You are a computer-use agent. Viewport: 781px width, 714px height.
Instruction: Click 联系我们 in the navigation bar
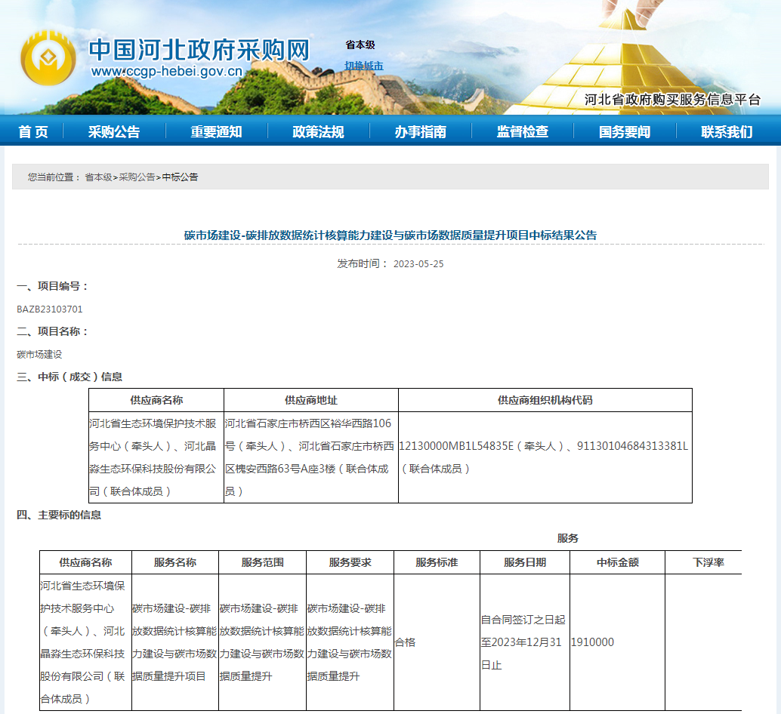tap(727, 131)
